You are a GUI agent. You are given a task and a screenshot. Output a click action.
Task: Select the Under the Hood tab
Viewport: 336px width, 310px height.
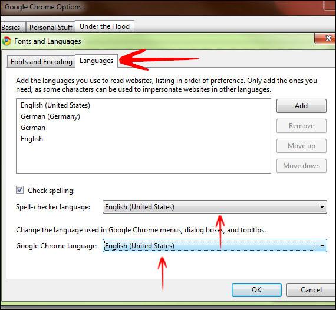104,26
